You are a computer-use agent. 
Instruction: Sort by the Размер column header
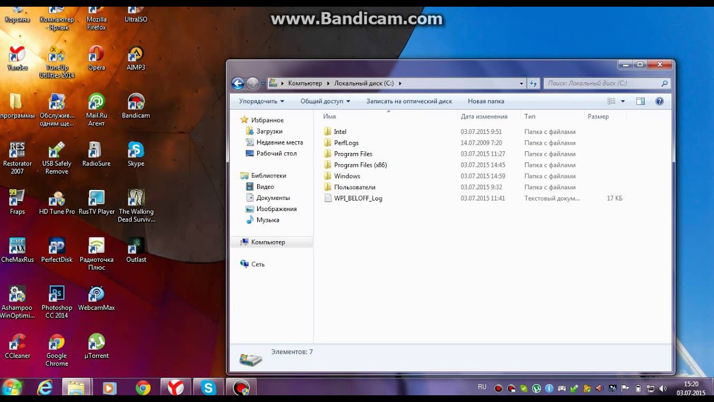pyautogui.click(x=605, y=117)
